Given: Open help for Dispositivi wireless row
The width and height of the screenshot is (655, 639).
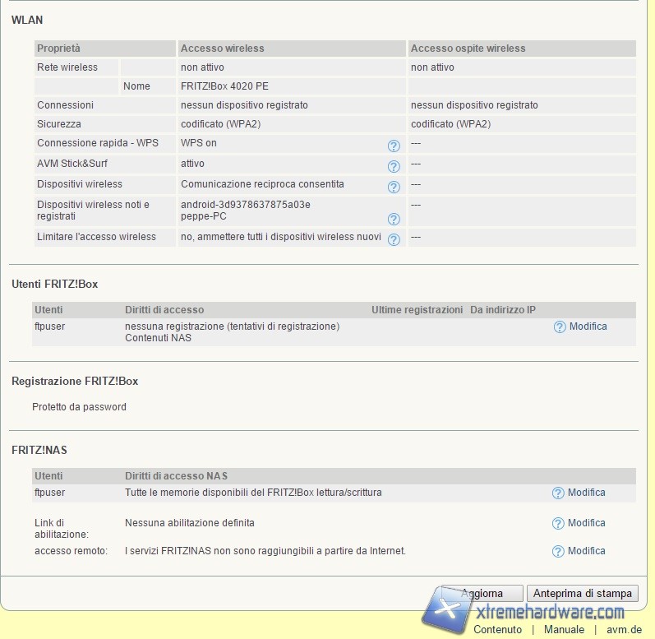Looking at the screenshot, I should coord(394,187).
